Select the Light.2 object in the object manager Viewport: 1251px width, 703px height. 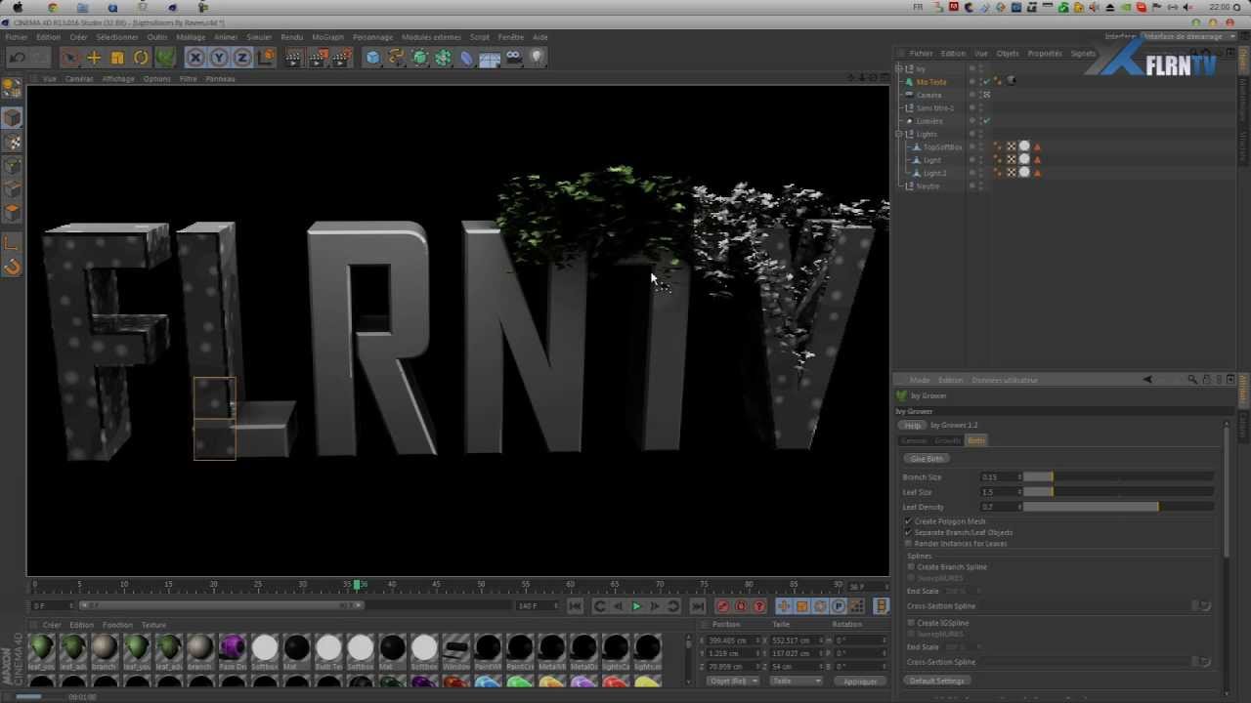pos(935,173)
